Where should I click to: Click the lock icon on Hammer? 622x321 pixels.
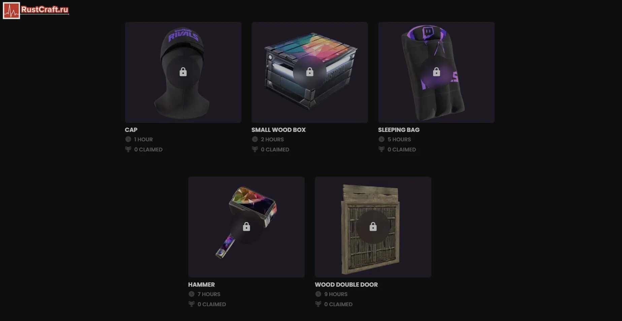coord(246,227)
